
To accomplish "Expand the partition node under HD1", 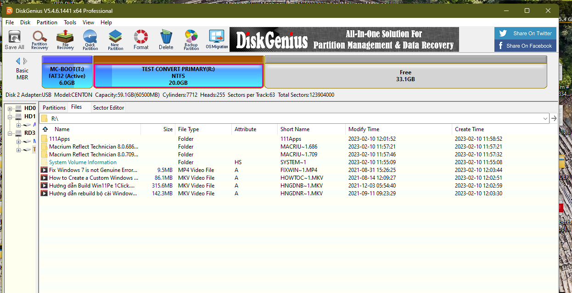I will pyautogui.click(x=18, y=125).
